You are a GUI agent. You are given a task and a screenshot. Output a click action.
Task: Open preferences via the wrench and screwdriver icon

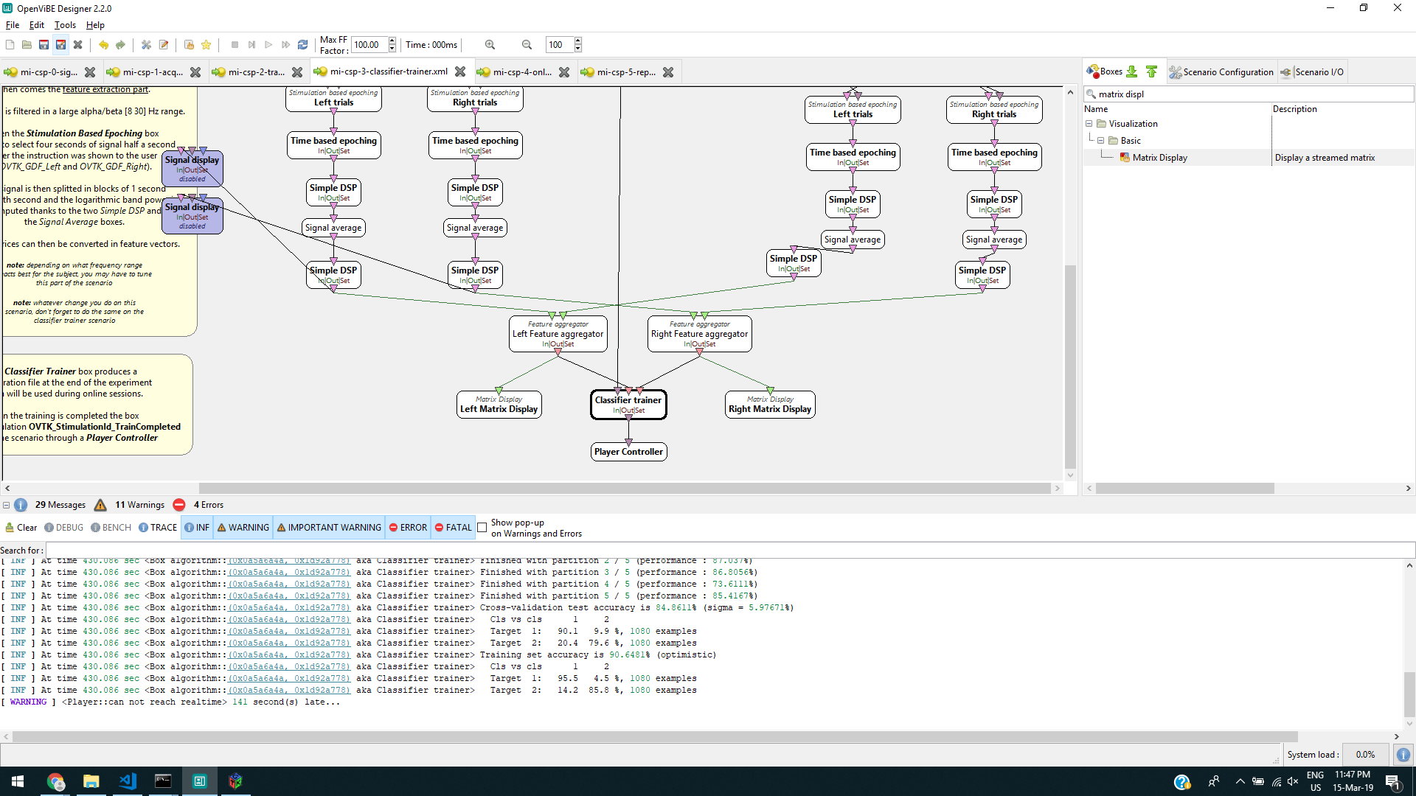coord(146,45)
